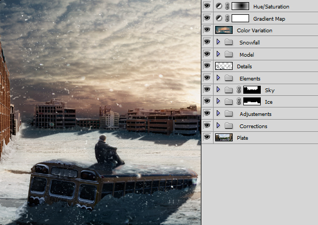Hide the Hue/Saturation adjustment layer
The image size is (318, 225).
pyautogui.click(x=207, y=6)
